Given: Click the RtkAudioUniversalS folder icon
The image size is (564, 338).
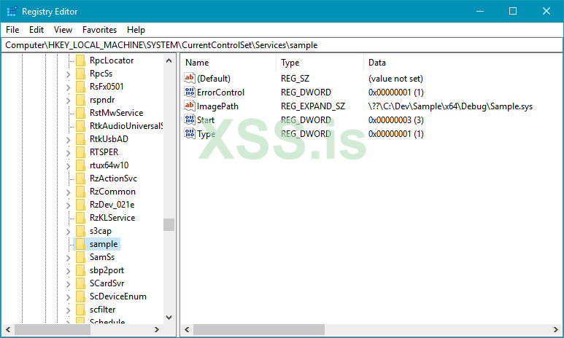Looking at the screenshot, I should 80,126.
